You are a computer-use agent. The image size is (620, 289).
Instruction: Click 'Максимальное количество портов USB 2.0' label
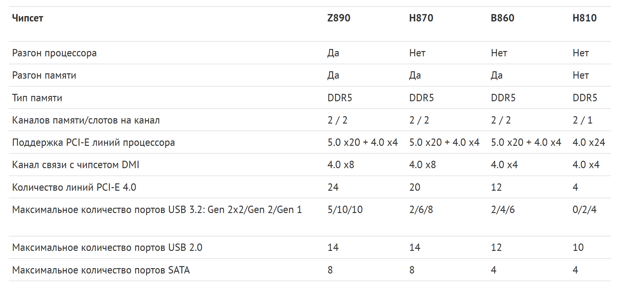[x=107, y=247]
